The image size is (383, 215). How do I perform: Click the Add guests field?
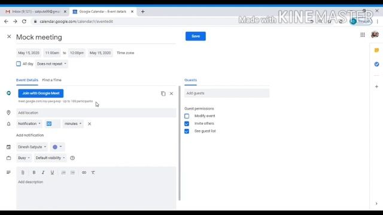point(227,93)
